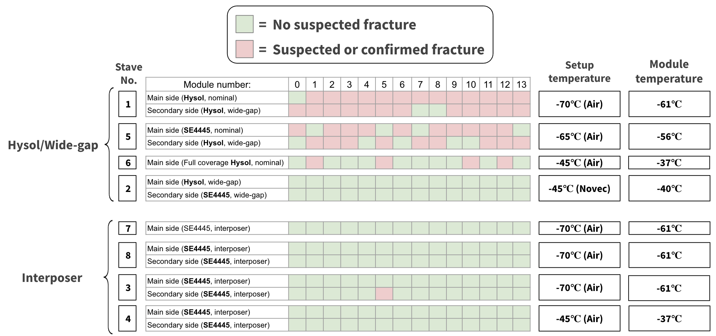
Task: Click the -45°C (Novec) setup temperature box
Action: click(579, 188)
